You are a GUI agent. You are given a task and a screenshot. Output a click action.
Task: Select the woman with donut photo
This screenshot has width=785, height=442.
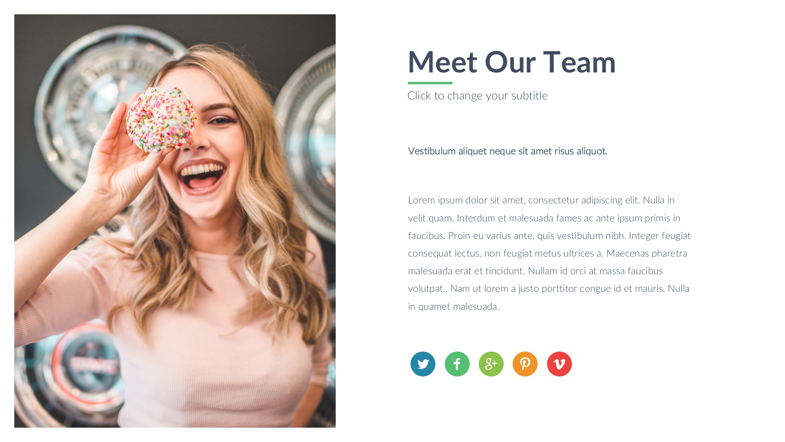pyautogui.click(x=175, y=221)
